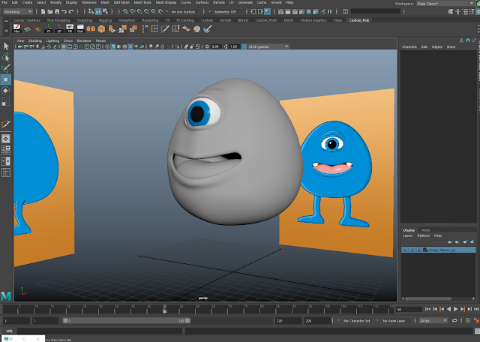
Task: Click the New Scene icon
Action: point(43,12)
